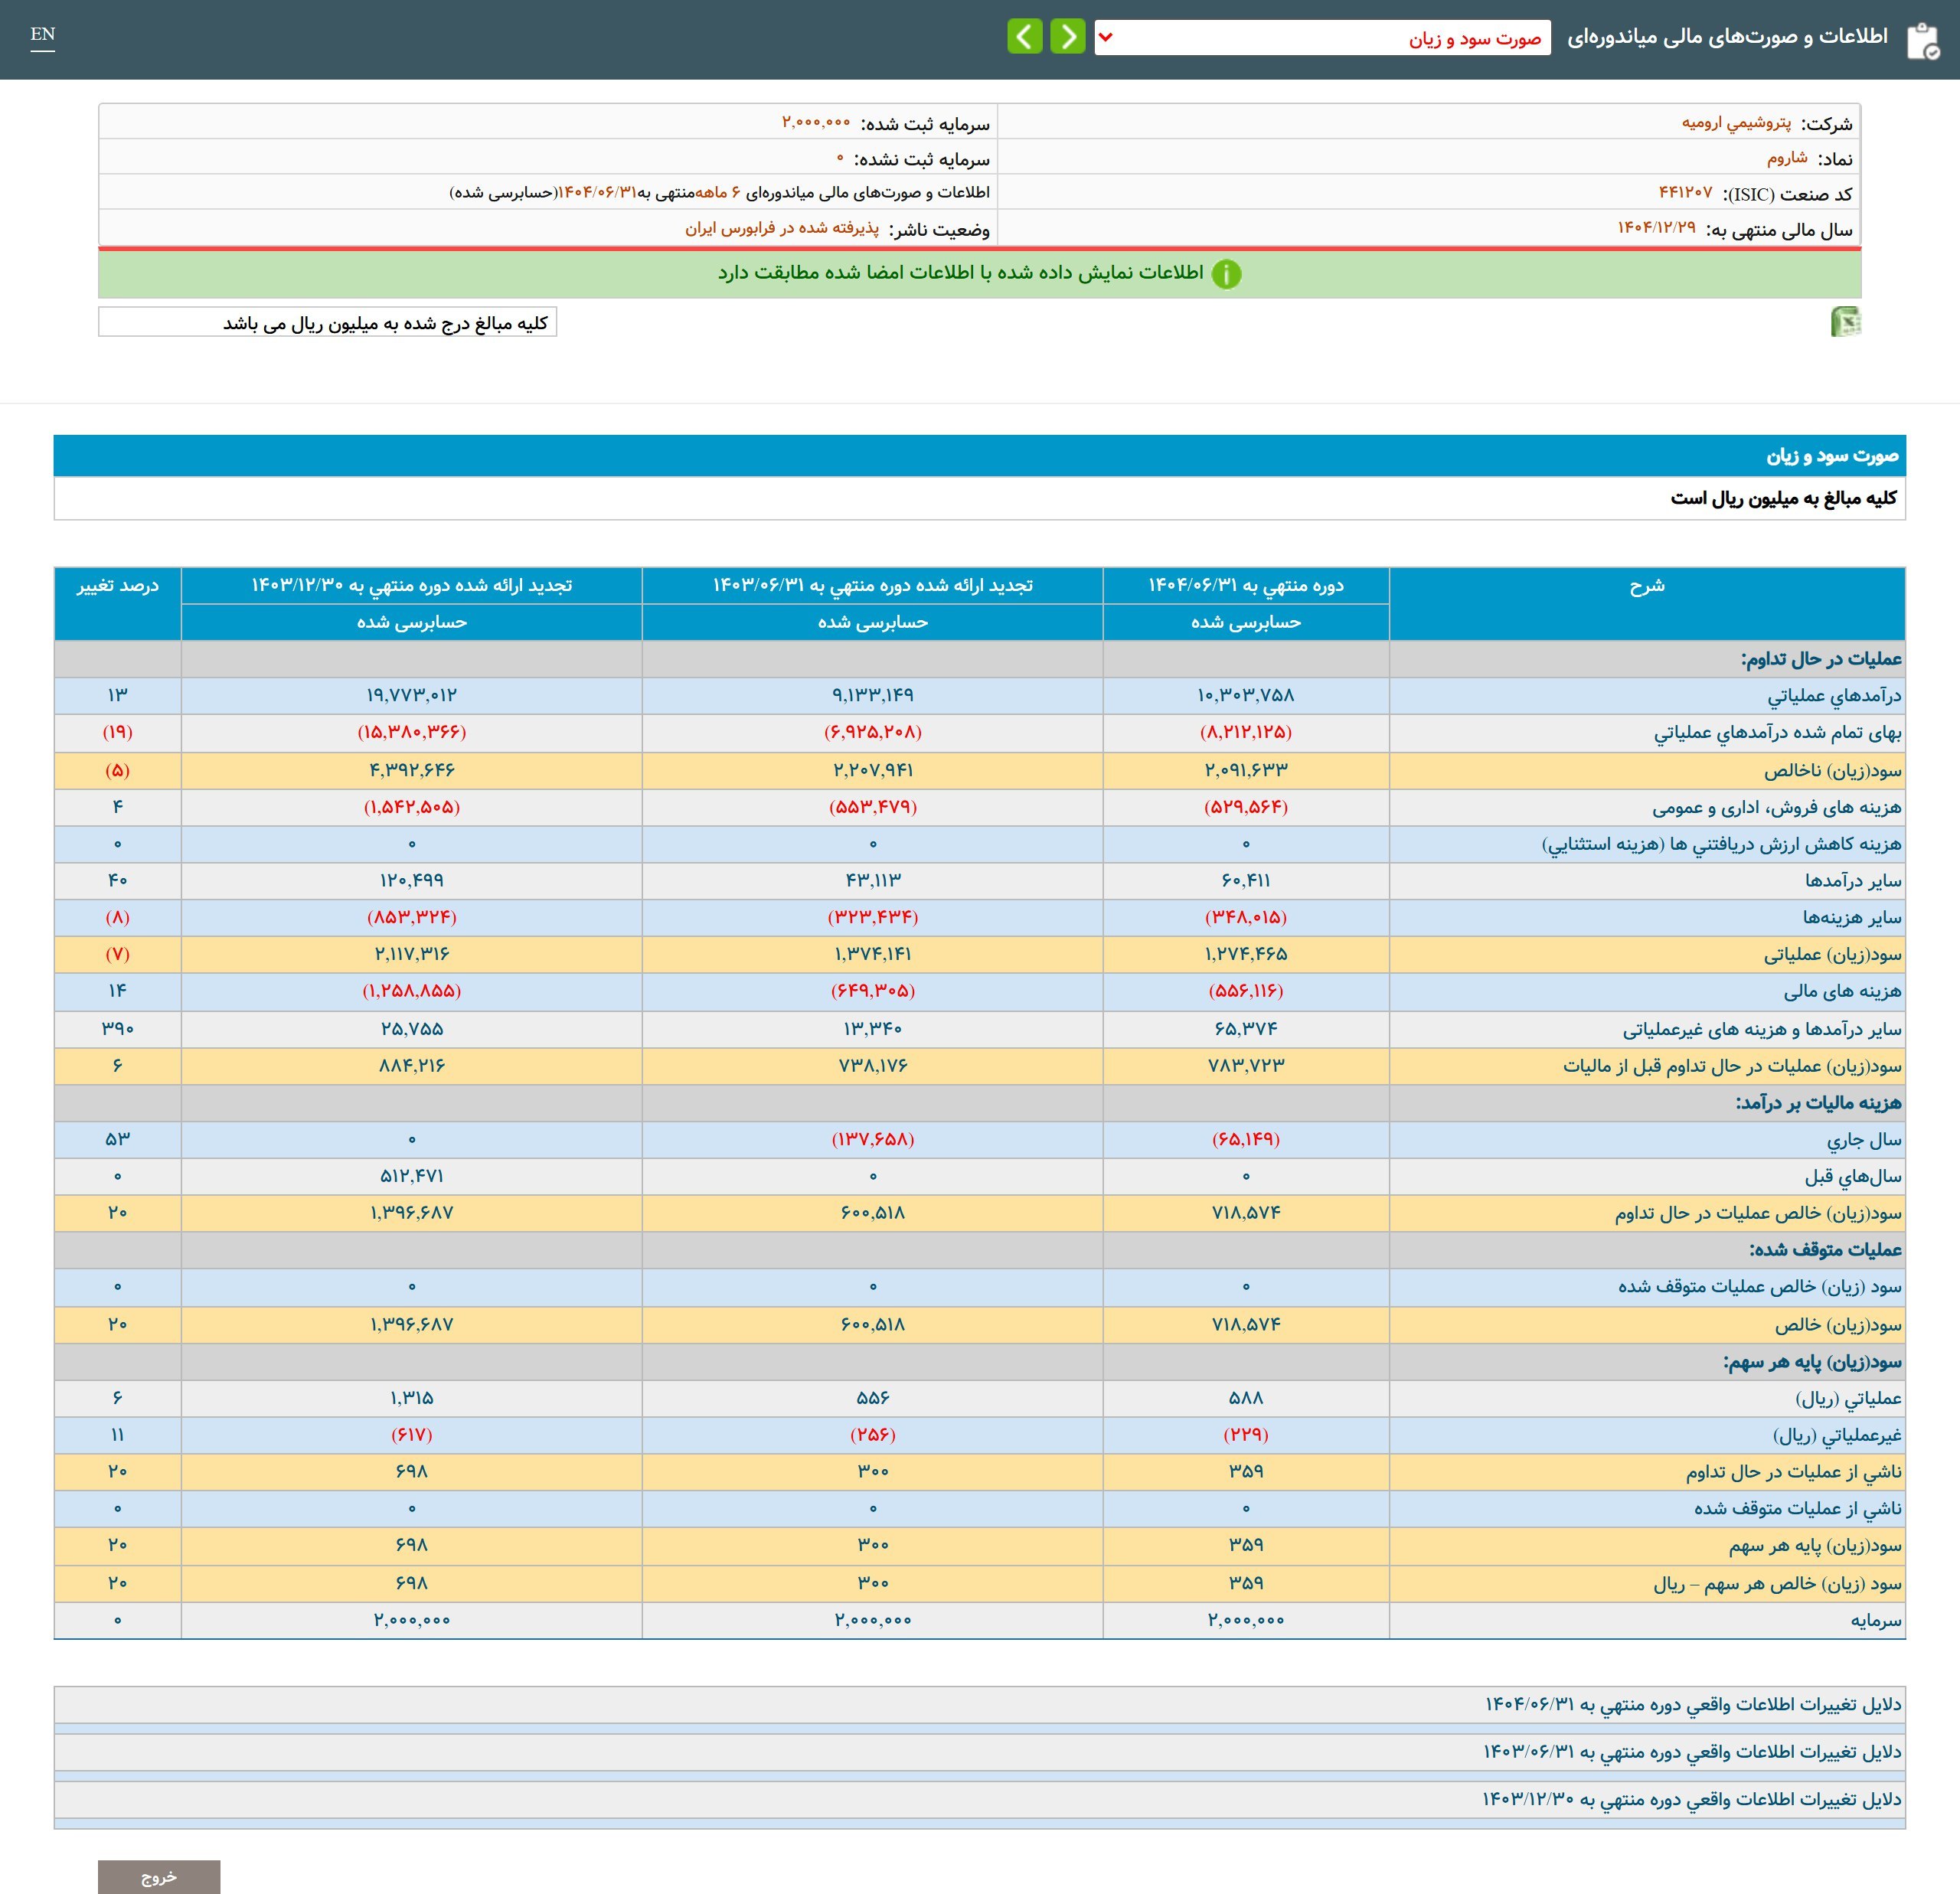Click company name پتروشيمي اروميه
Viewport: 1960px width, 1894px height.
tap(1736, 123)
